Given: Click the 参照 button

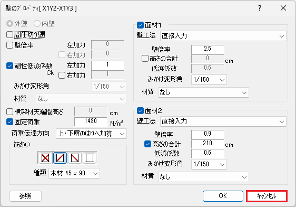Looking at the screenshot, I should [x=25, y=196].
